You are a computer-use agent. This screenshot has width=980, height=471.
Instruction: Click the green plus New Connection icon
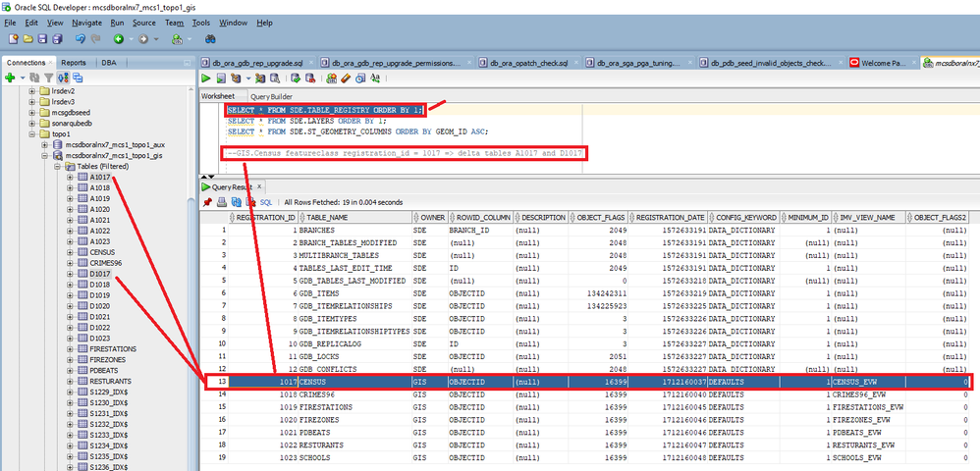tap(10, 78)
